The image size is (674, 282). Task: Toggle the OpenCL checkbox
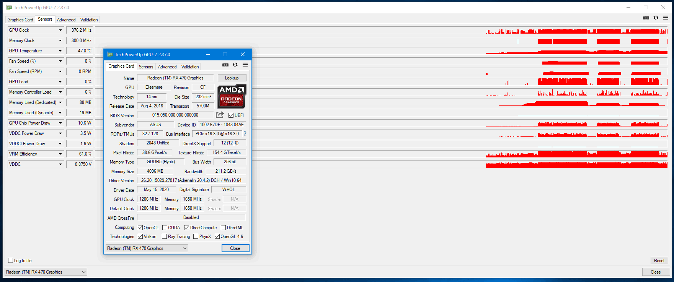(x=140, y=228)
